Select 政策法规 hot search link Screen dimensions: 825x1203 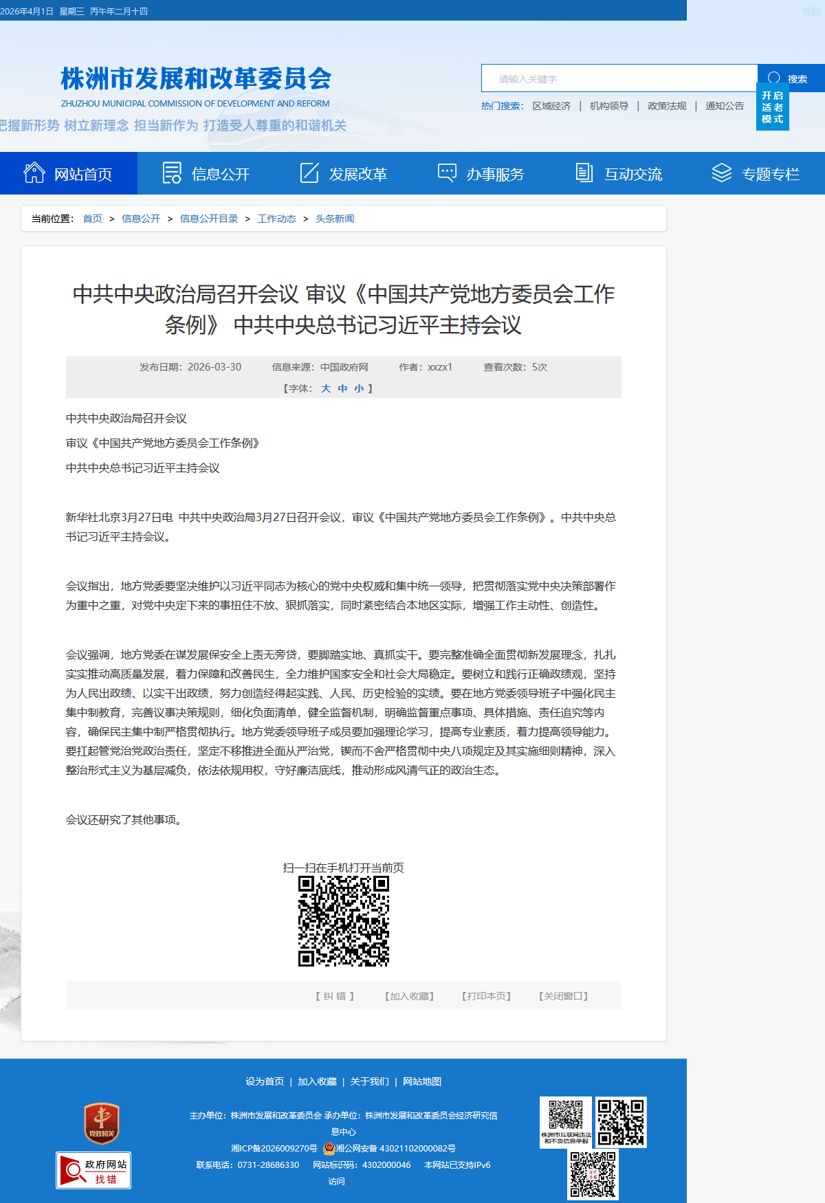(x=667, y=106)
